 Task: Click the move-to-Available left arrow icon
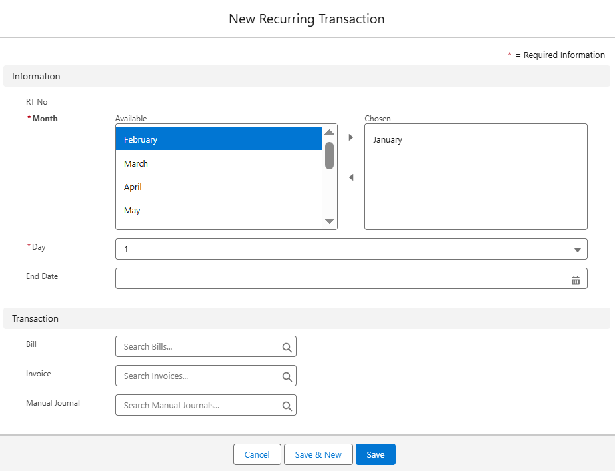(x=351, y=177)
